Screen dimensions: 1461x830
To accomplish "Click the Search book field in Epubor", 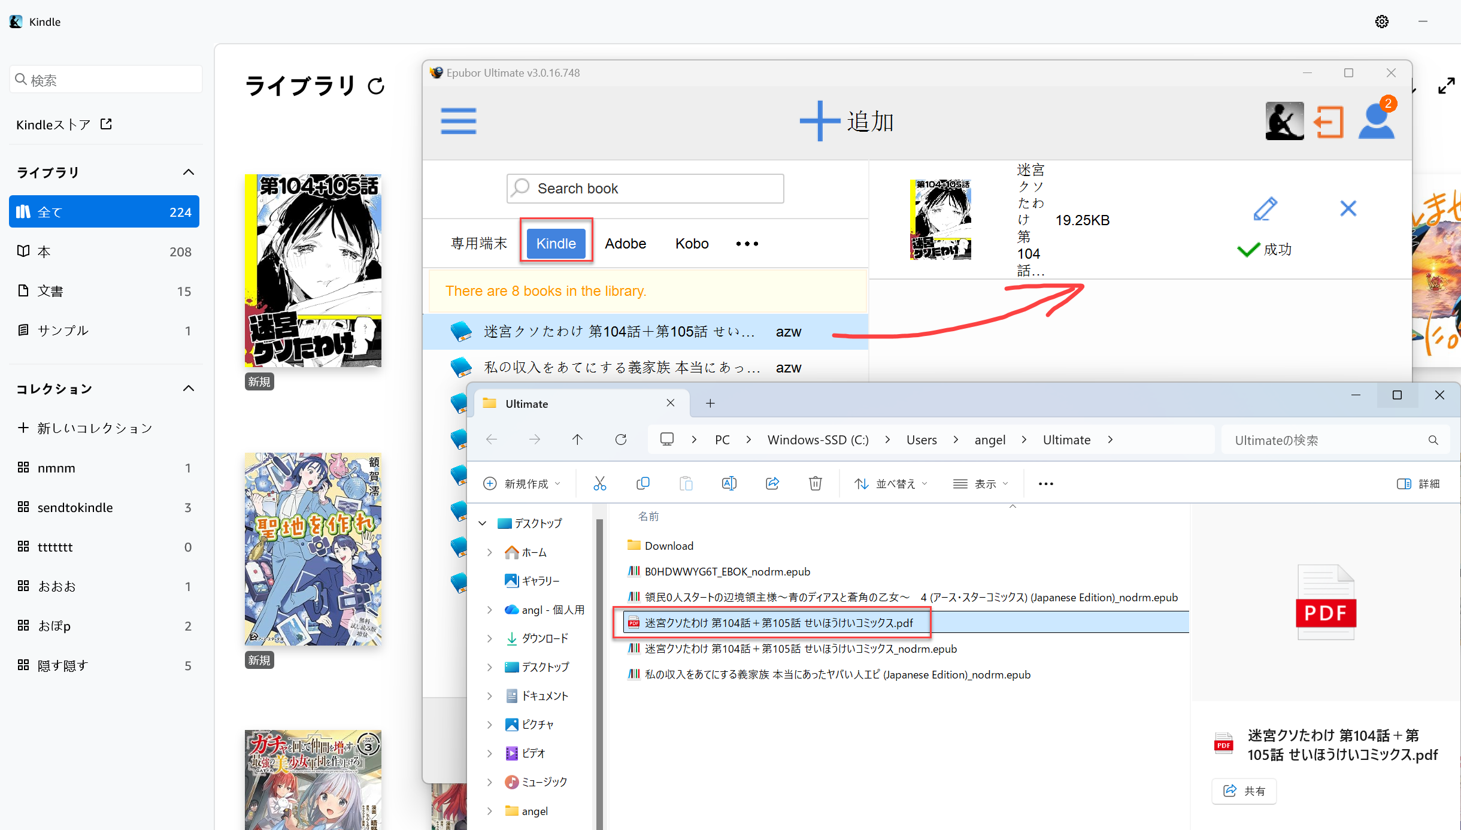I will click(645, 189).
